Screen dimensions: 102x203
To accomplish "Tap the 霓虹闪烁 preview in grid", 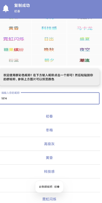I will pos(14,39).
